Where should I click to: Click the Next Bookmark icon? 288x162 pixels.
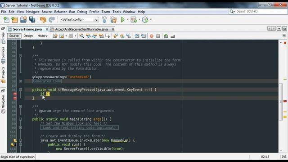[x=122, y=36]
